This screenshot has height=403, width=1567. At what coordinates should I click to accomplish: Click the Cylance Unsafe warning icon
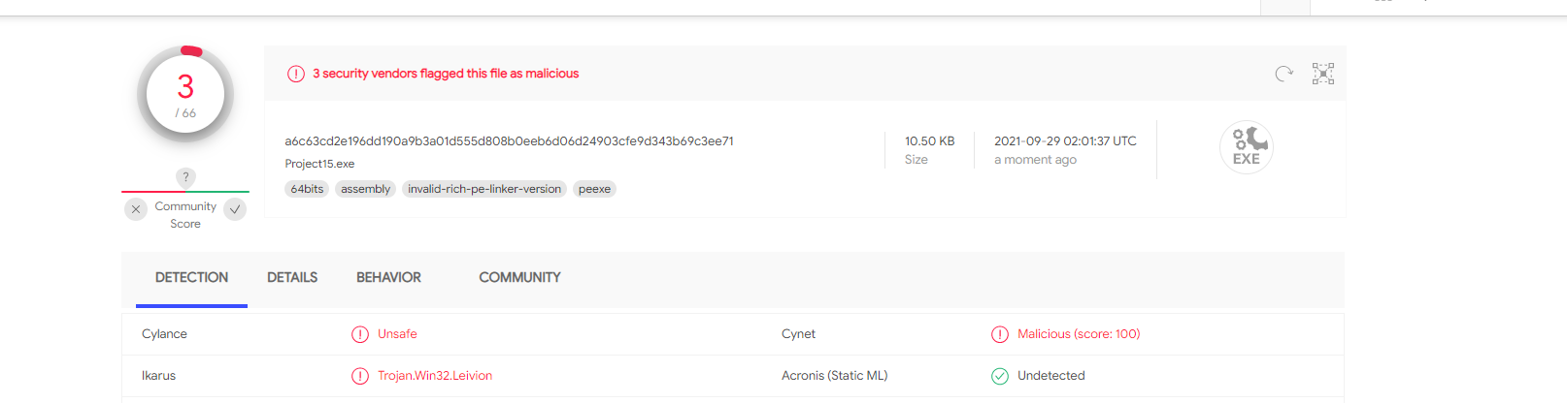[360, 334]
